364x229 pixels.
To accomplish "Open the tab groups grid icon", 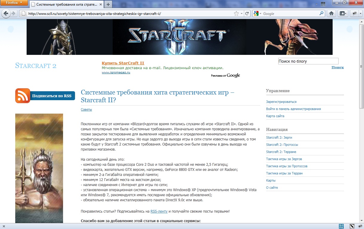I will coord(323,4).
